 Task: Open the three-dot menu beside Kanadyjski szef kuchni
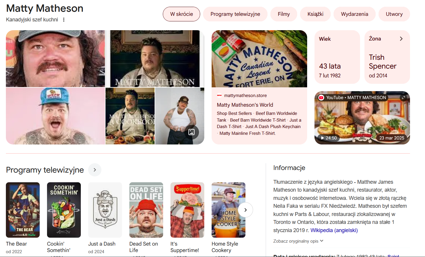pos(64,20)
